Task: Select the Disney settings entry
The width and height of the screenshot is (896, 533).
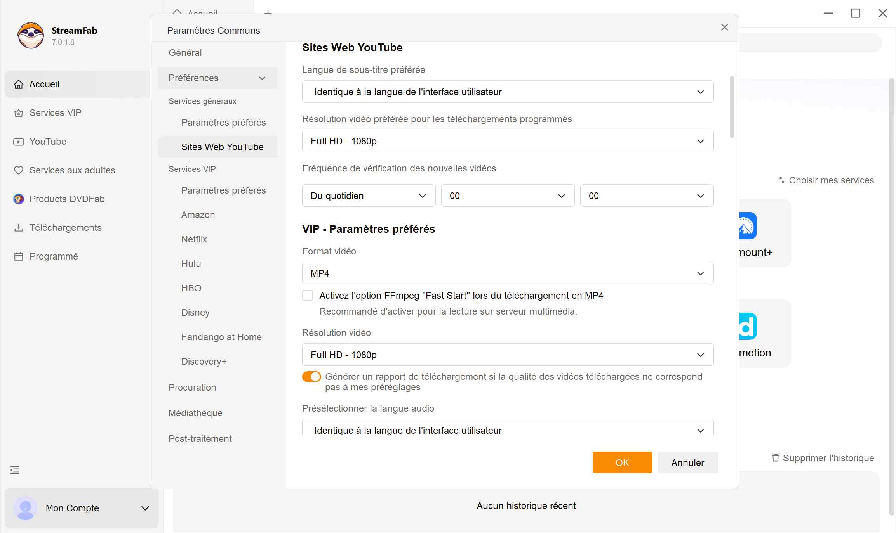Action: pos(195,313)
